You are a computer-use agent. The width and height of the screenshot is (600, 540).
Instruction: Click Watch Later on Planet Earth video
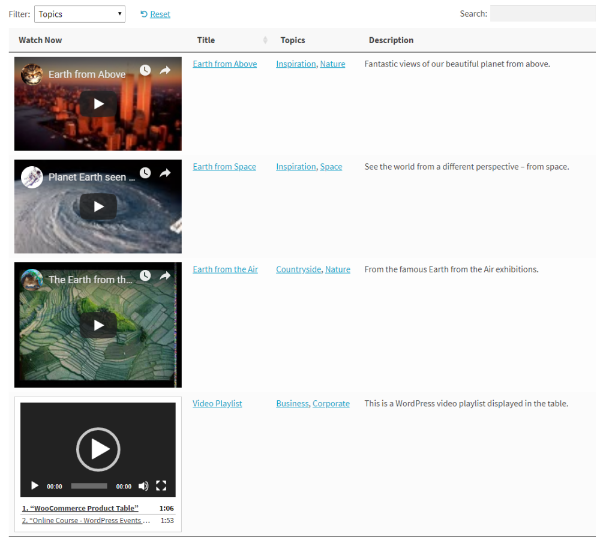point(145,173)
